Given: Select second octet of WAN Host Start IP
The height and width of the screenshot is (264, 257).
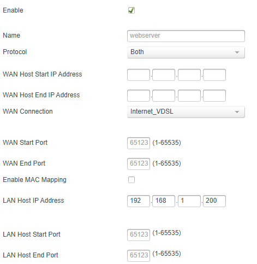Looking at the screenshot, I should pos(164,75).
